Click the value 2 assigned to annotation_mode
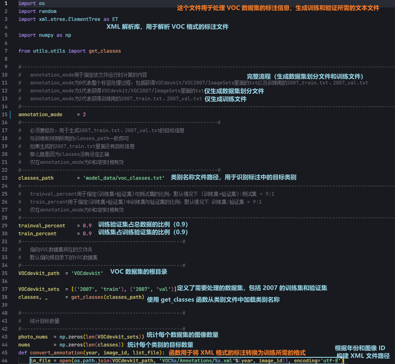 (84, 114)
